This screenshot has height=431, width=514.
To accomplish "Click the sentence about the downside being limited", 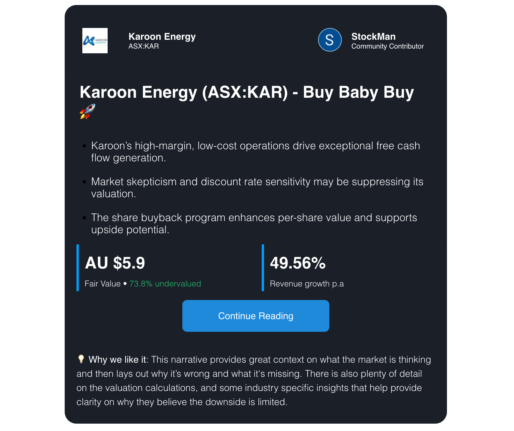I will point(182,402).
